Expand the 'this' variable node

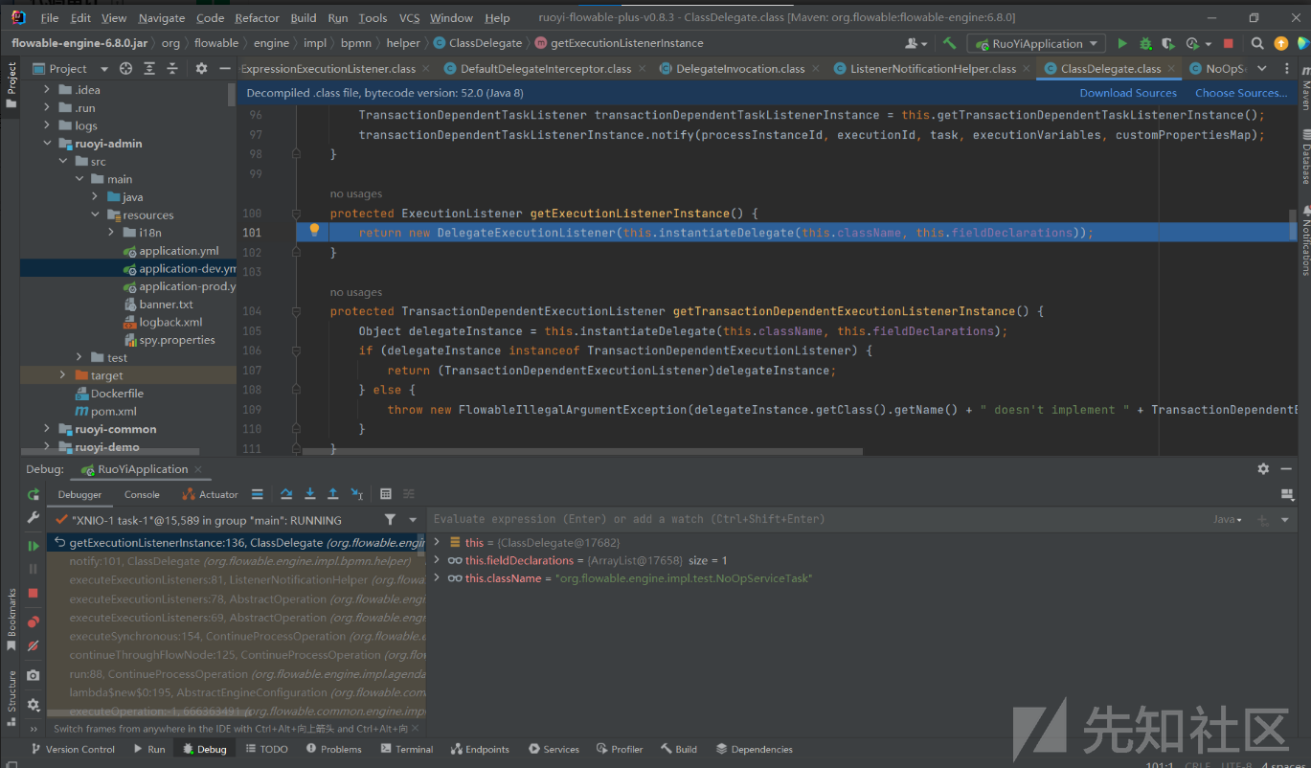pyautogui.click(x=437, y=542)
